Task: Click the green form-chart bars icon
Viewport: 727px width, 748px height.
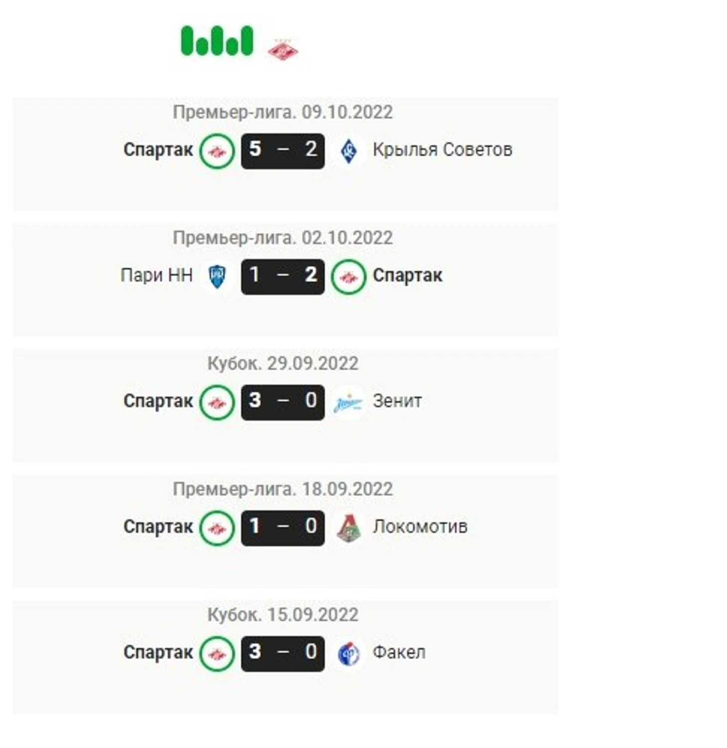Action: (x=217, y=41)
